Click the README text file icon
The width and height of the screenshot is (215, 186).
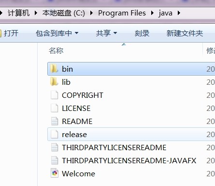point(55,121)
